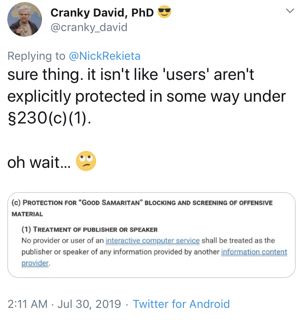Click the Cranky David, PhD display name

[x=102, y=13]
